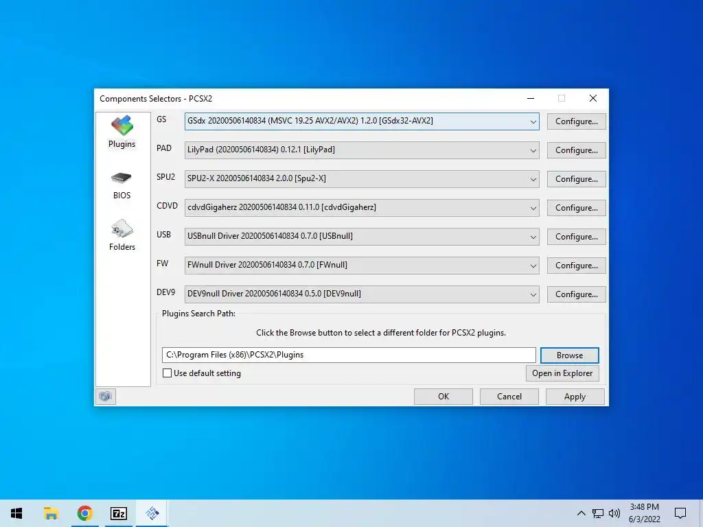This screenshot has height=527, width=703.
Task: Click the plugins search path field
Action: (349, 355)
